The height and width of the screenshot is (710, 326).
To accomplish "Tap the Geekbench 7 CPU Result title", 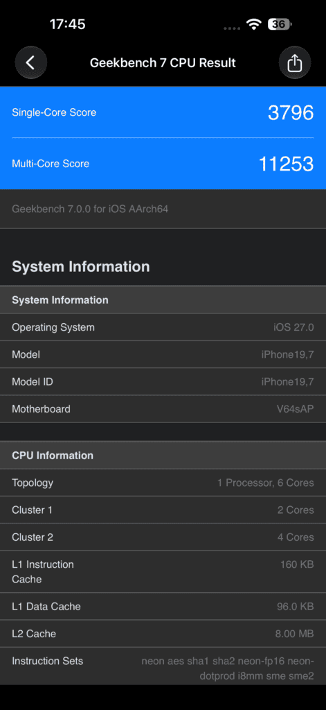I will pyautogui.click(x=163, y=62).
